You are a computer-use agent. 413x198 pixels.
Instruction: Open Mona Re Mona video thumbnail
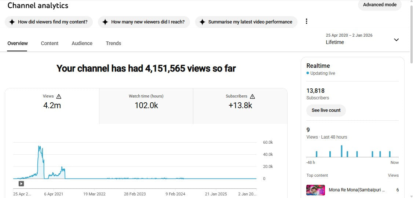click(315, 190)
